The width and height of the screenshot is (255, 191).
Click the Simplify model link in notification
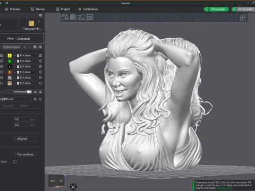(224, 188)
